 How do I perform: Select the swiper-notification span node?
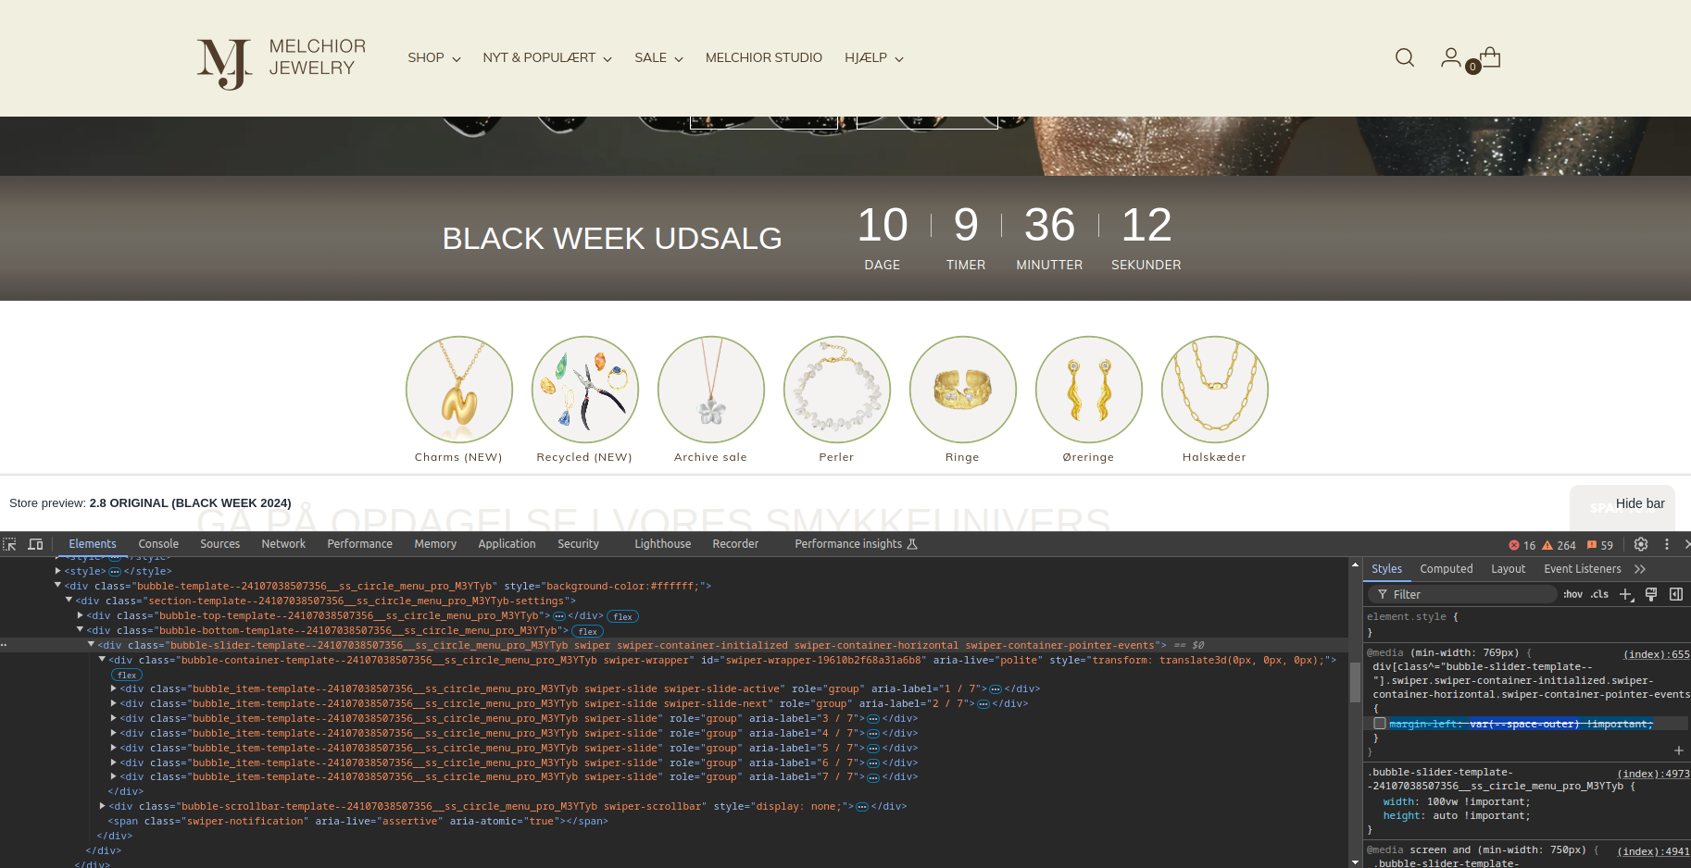pos(357,821)
